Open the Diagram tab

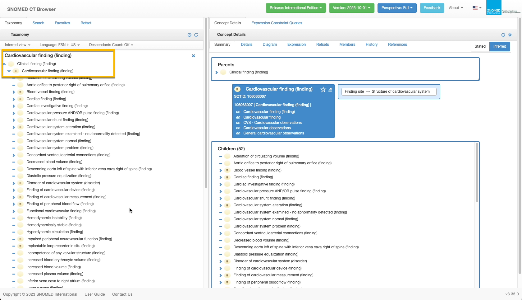tap(270, 45)
